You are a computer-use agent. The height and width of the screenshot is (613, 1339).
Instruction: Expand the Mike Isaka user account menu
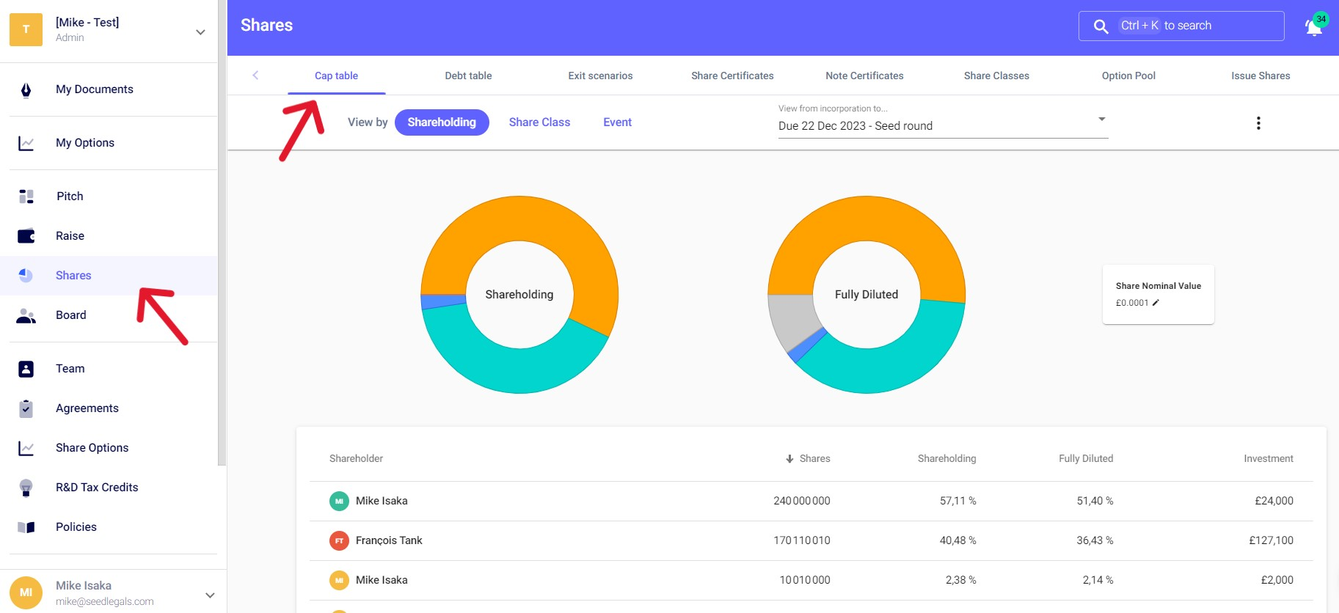point(210,595)
